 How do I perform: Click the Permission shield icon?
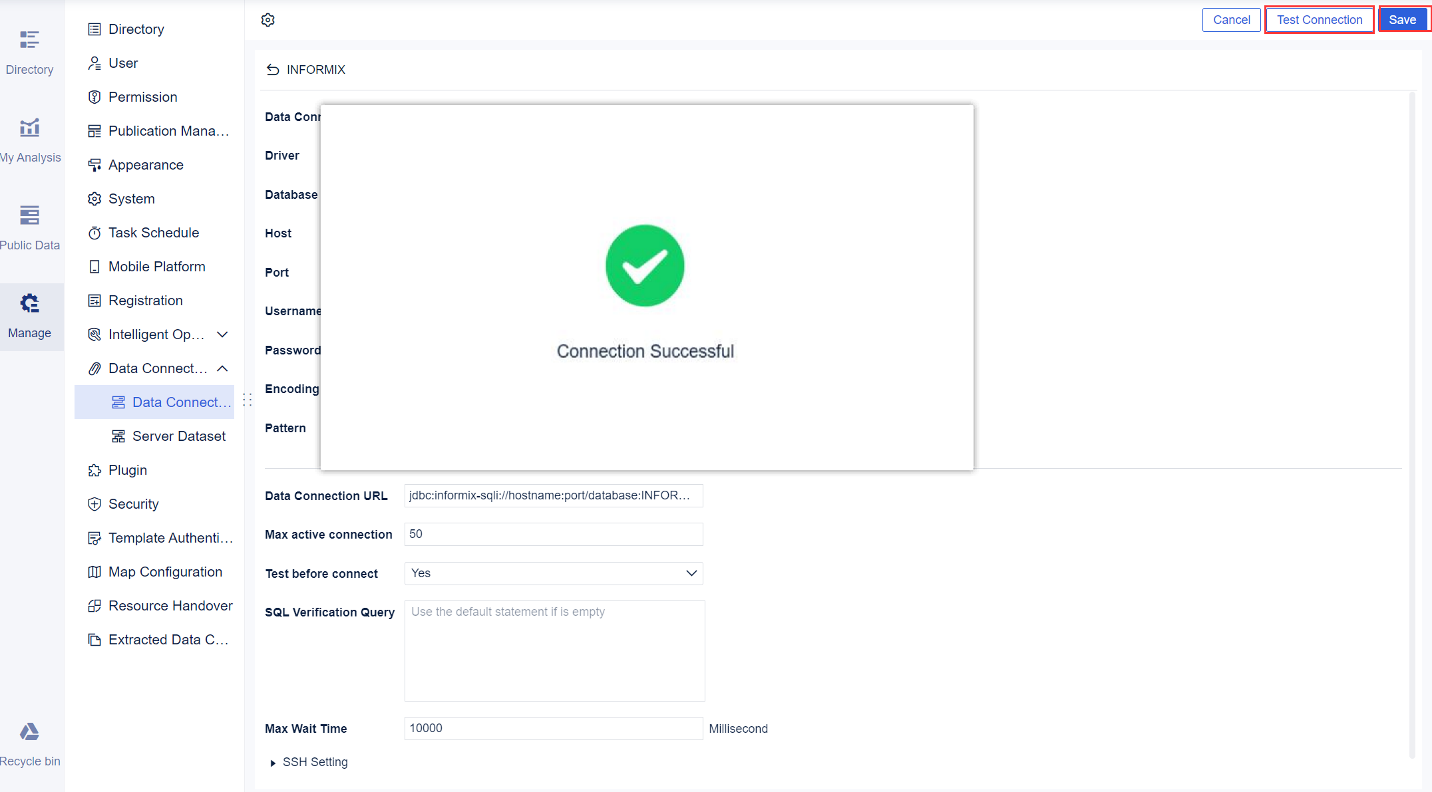coord(94,97)
